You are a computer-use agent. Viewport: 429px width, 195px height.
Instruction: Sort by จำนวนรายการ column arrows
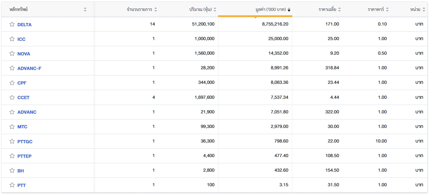[156, 9]
